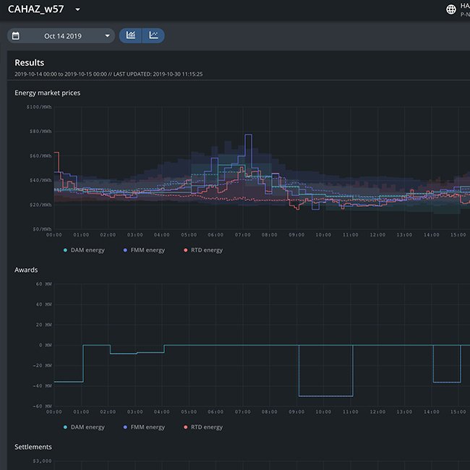Hide DAM energy series in Awards chart
Image resolution: width=470 pixels, height=470 pixels.
tap(84, 427)
